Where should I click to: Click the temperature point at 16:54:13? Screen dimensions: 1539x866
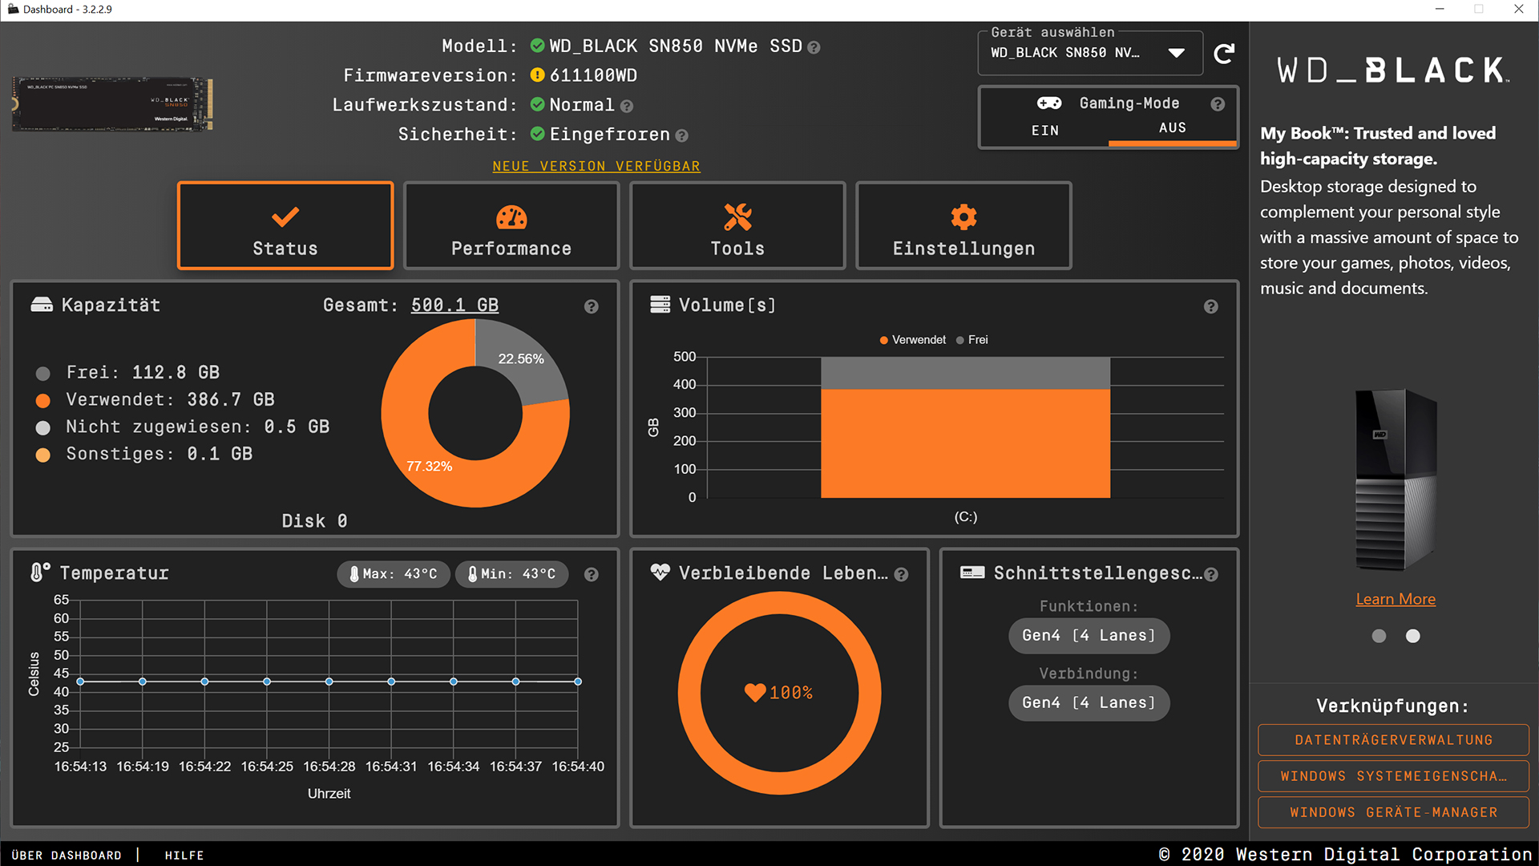tap(80, 682)
